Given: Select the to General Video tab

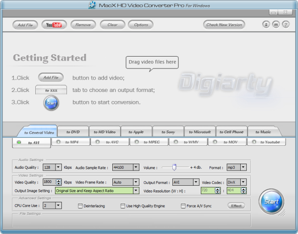Looking at the screenshot, I should pos(38,132).
